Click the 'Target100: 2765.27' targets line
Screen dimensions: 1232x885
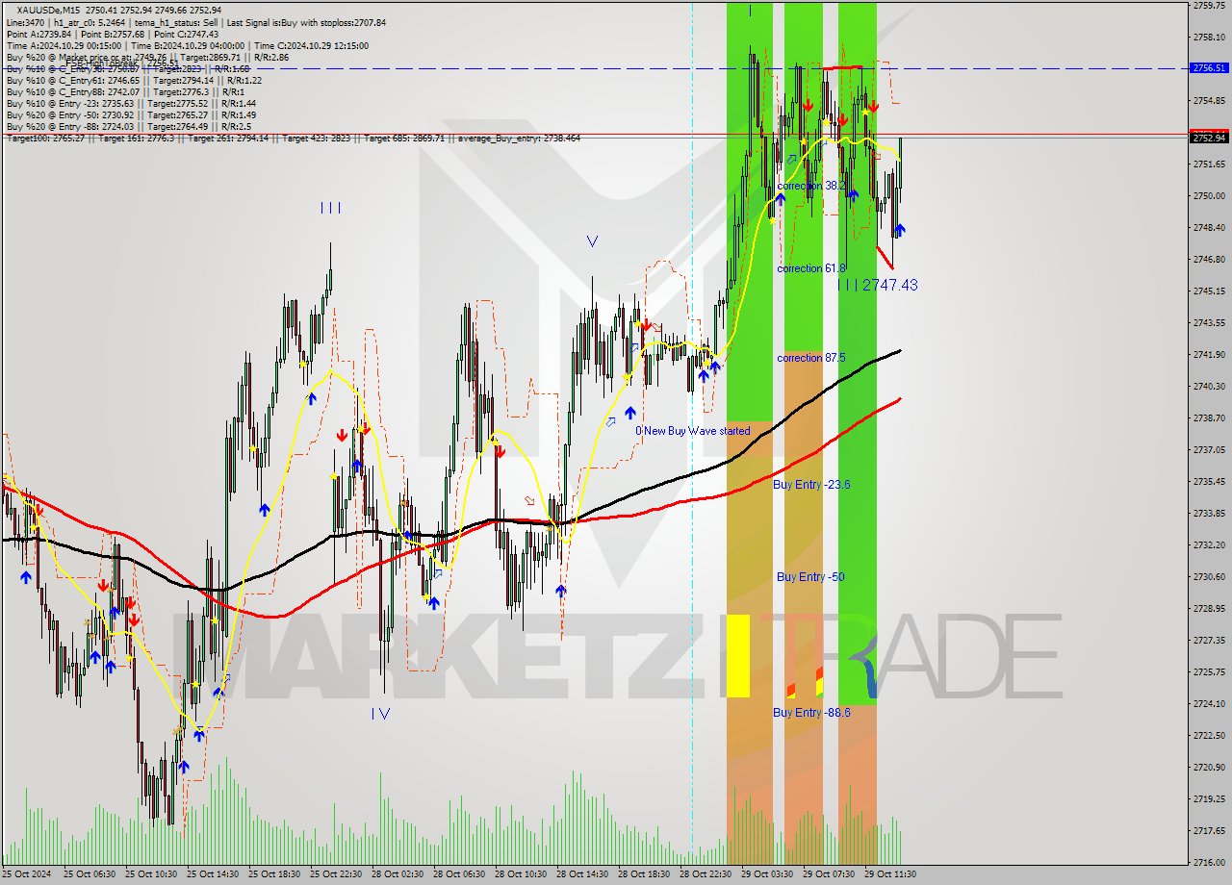click(293, 139)
